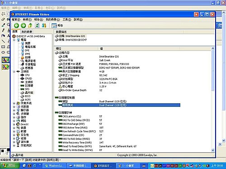Select Paint's Free-Form Select tool

pyautogui.click(x=3, y=14)
